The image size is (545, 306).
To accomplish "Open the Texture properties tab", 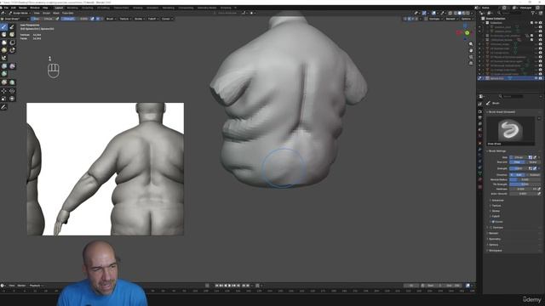I will [x=480, y=187].
